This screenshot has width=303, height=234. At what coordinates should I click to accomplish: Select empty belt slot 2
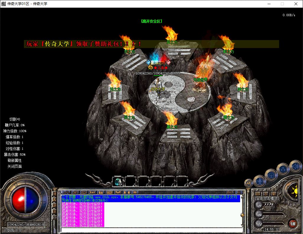(x=131, y=181)
